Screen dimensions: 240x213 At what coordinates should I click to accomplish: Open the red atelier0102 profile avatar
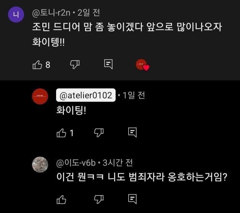tap(40, 96)
